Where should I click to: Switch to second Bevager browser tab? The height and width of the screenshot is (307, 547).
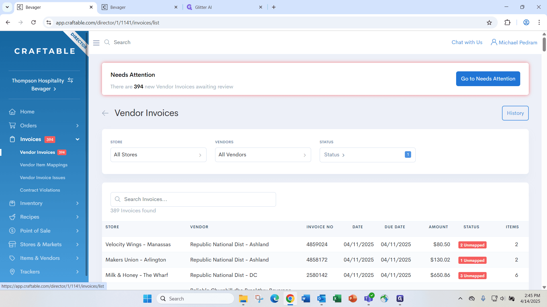click(140, 7)
